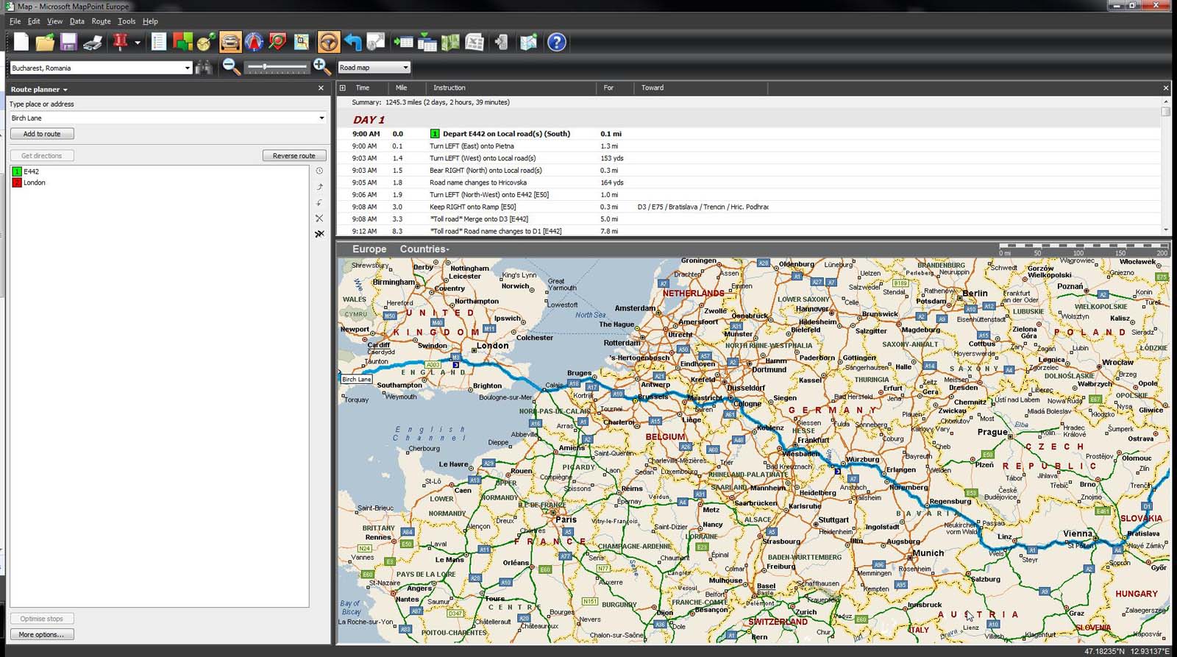Click the New map document icon
The width and height of the screenshot is (1177, 657).
[21, 42]
